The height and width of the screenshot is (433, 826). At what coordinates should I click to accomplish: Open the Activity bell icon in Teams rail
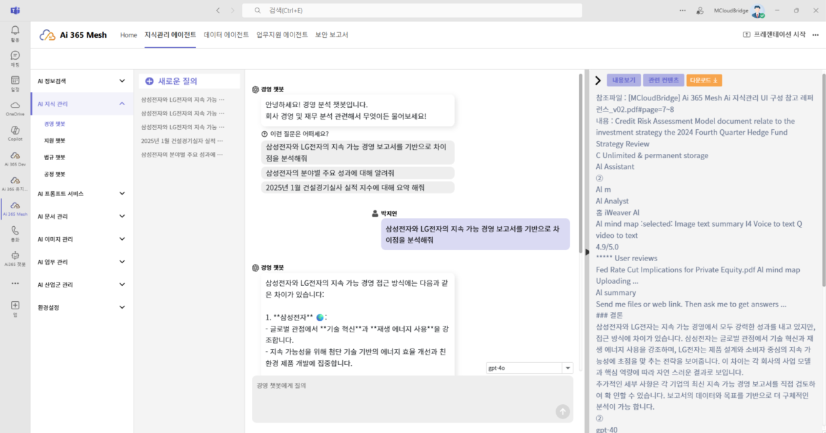(x=15, y=30)
